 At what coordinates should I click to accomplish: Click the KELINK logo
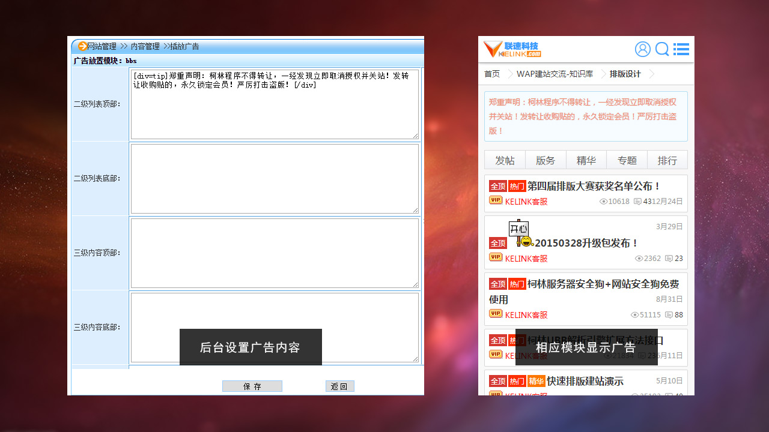point(512,49)
